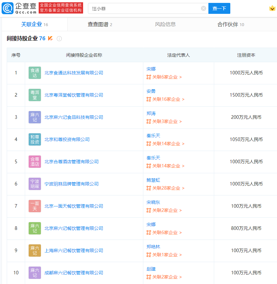Viewport: 277px width, 284px height.
Task: Open the 合作伙伴 10 tab
Action: (231, 24)
